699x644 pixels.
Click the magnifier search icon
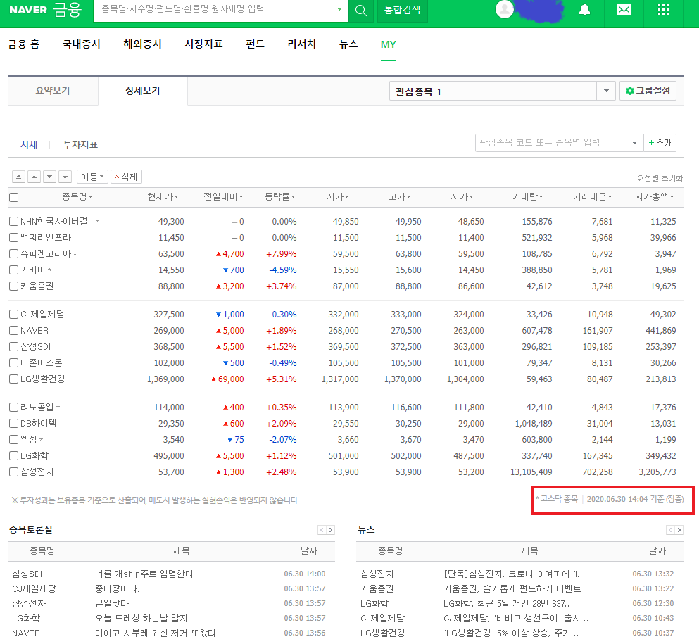pyautogui.click(x=360, y=11)
